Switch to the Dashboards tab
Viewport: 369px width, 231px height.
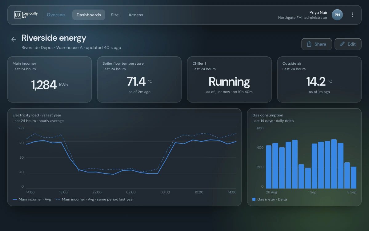[89, 15]
